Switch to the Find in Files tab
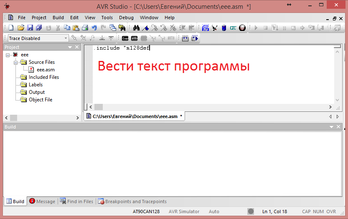 [76, 201]
